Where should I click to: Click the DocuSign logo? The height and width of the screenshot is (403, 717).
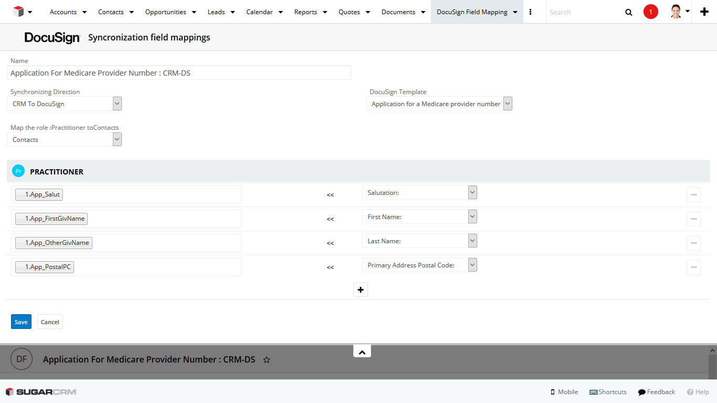(x=52, y=37)
